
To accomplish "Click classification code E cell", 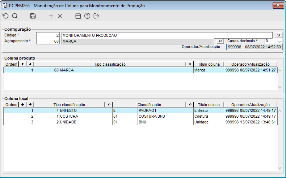I will (x=125, y=110).
